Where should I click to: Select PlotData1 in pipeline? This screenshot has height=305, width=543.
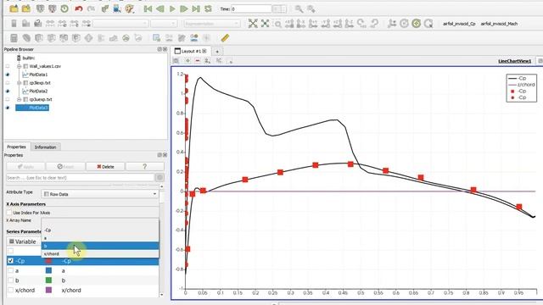pyautogui.click(x=38, y=75)
